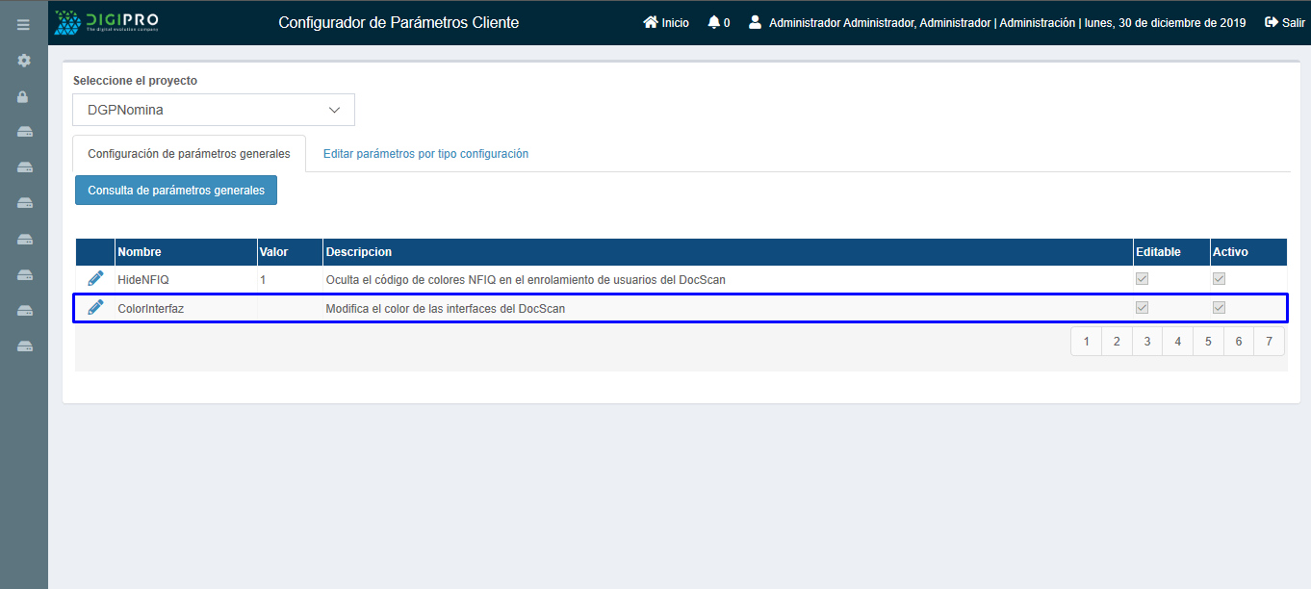This screenshot has width=1311, height=589.
Task: Click the padlock icon in sidebar
Action: (23, 96)
